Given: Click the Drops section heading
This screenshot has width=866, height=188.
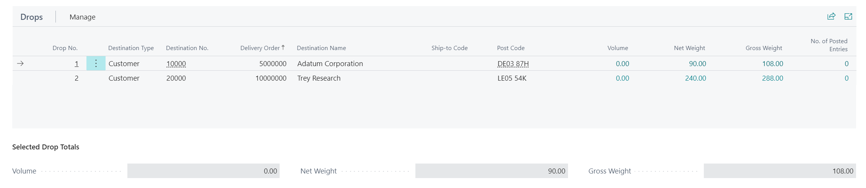Looking at the screenshot, I should pyautogui.click(x=31, y=17).
